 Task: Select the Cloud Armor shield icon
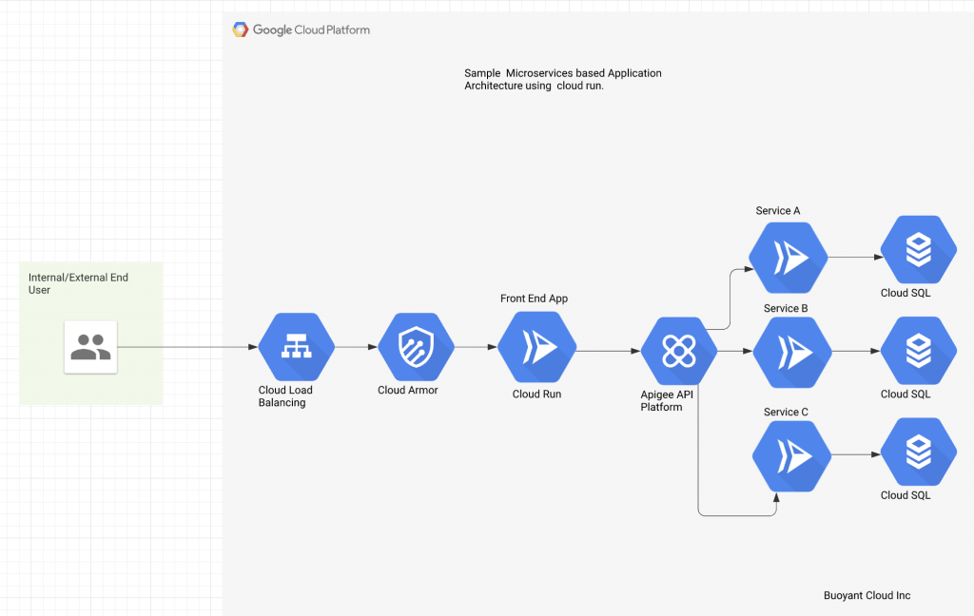[x=417, y=346]
